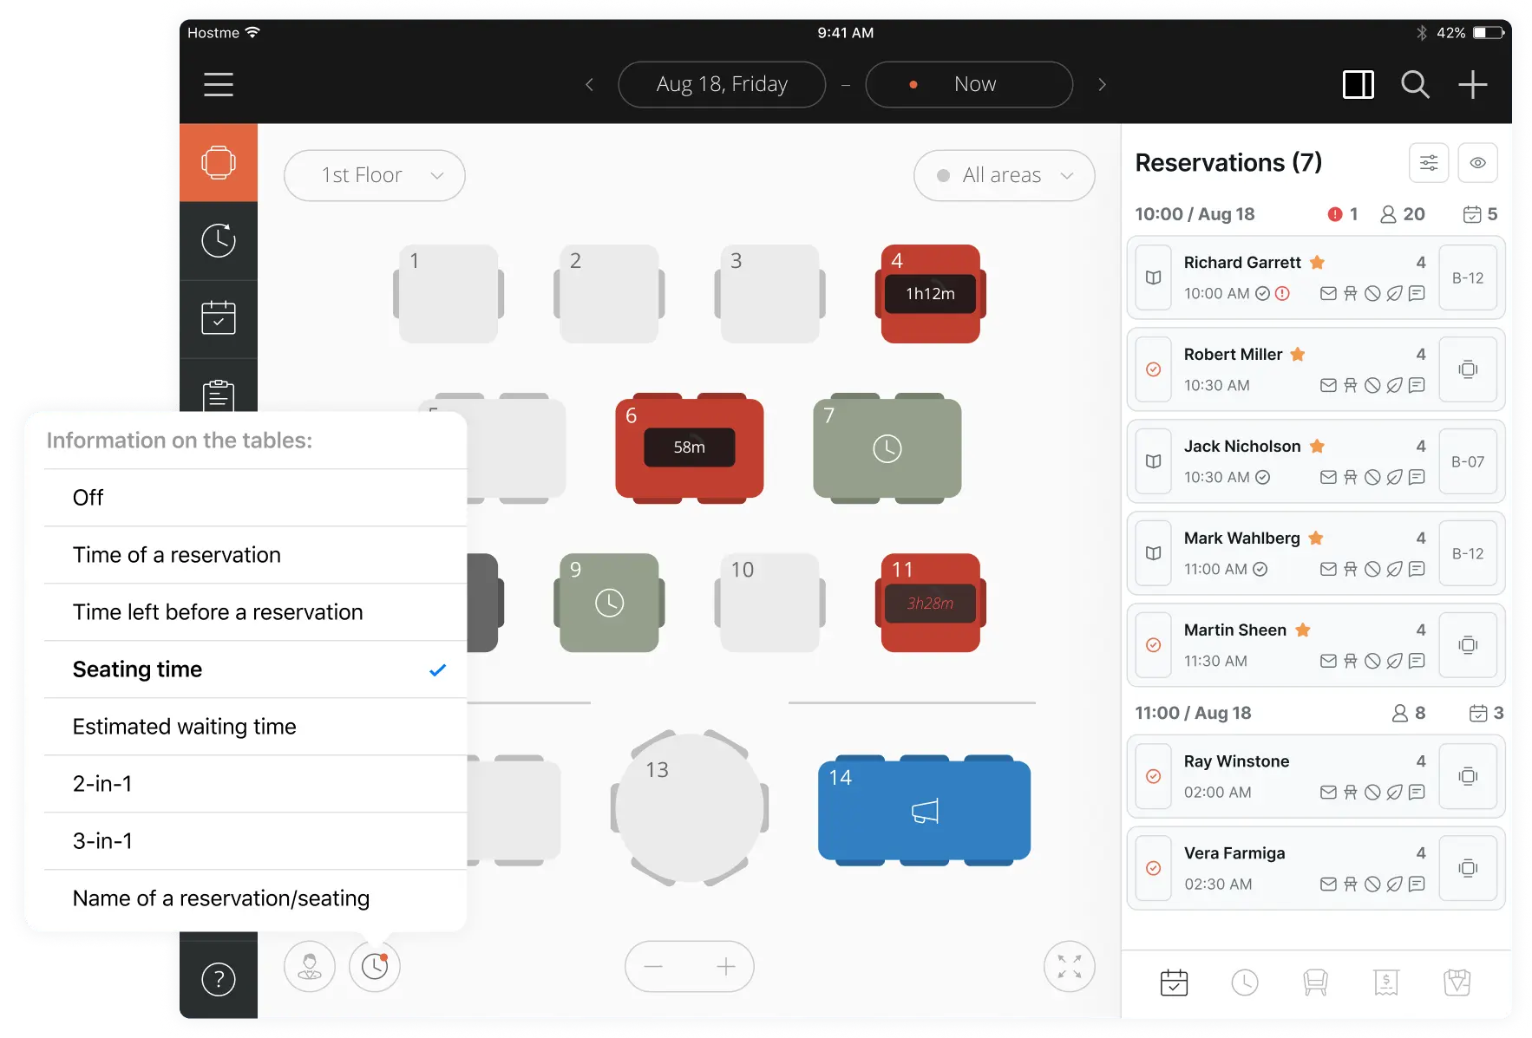This screenshot has width=1532, height=1038.
Task: Select table 3 on floor plan
Action: [770, 294]
